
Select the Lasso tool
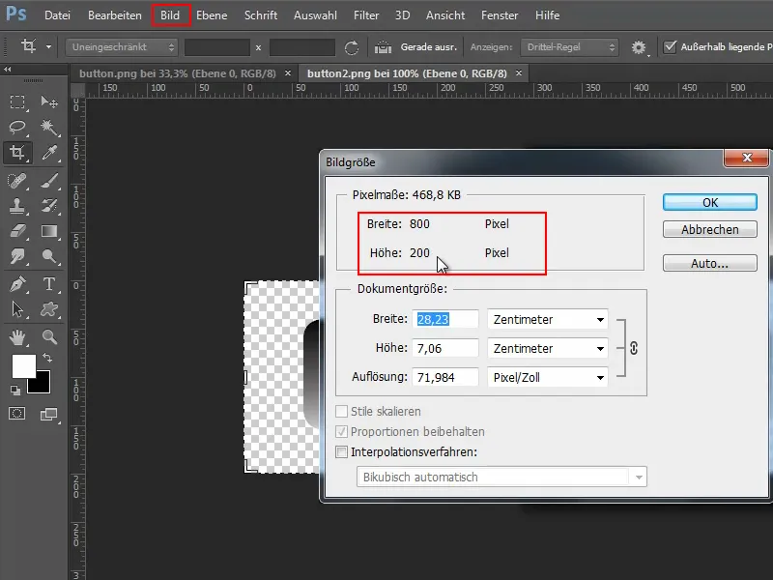(17, 128)
